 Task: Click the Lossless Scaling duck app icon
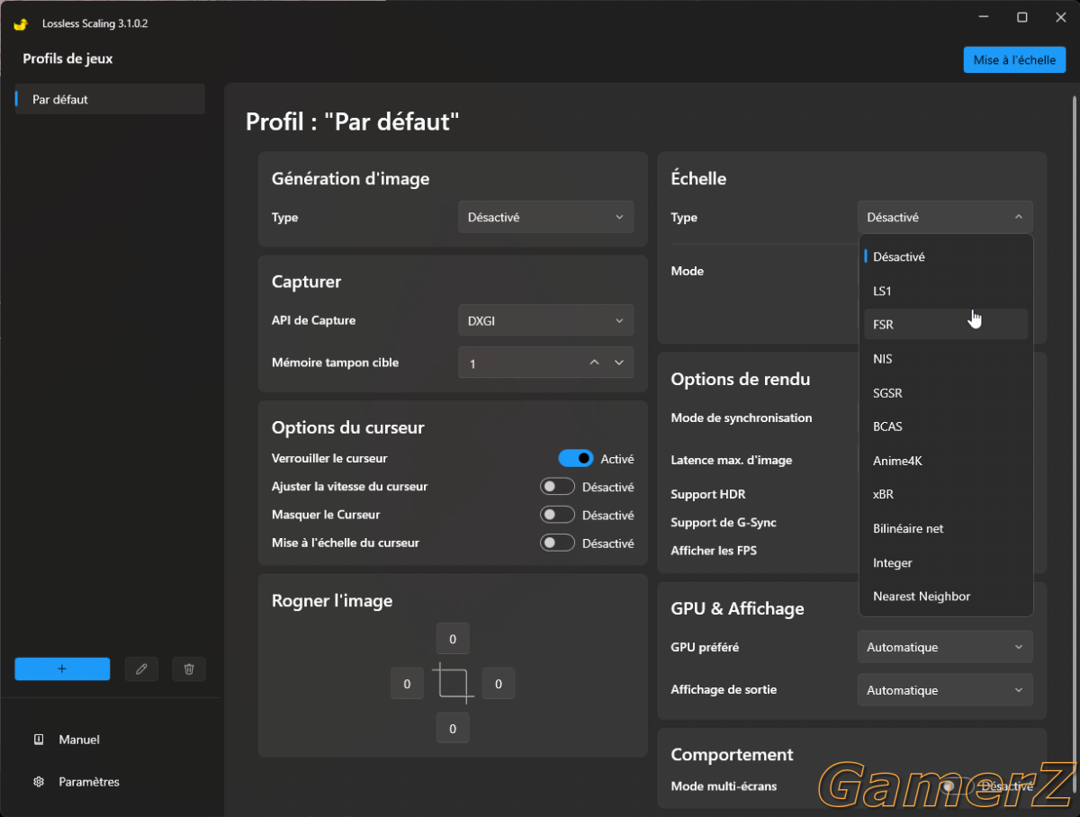coord(21,23)
